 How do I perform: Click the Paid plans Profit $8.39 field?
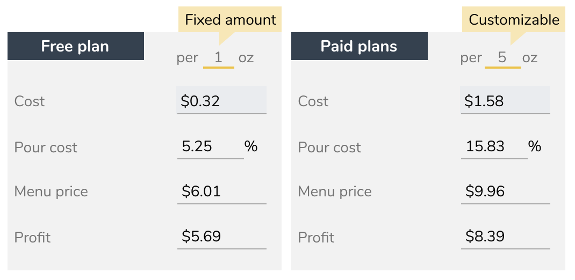(x=505, y=237)
